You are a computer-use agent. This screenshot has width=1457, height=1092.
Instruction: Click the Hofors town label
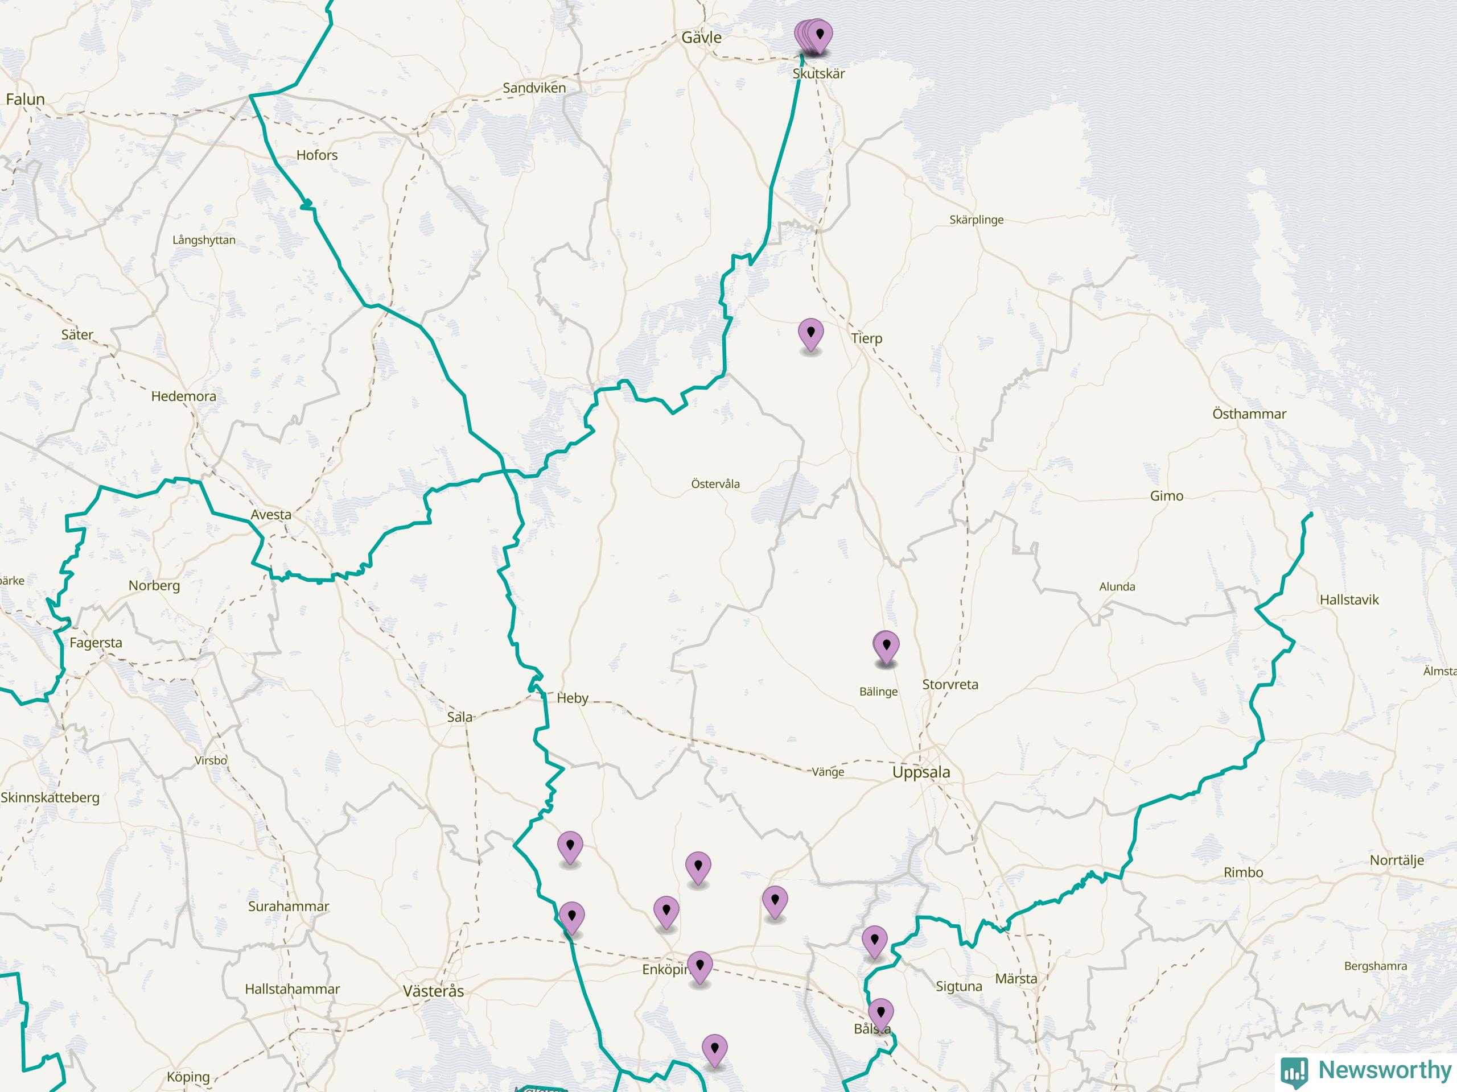click(x=317, y=155)
